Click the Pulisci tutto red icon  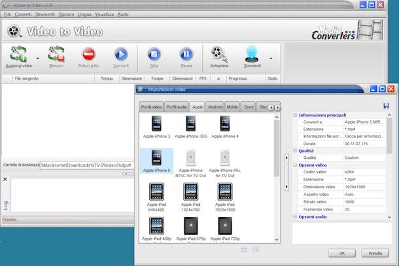pos(88,54)
